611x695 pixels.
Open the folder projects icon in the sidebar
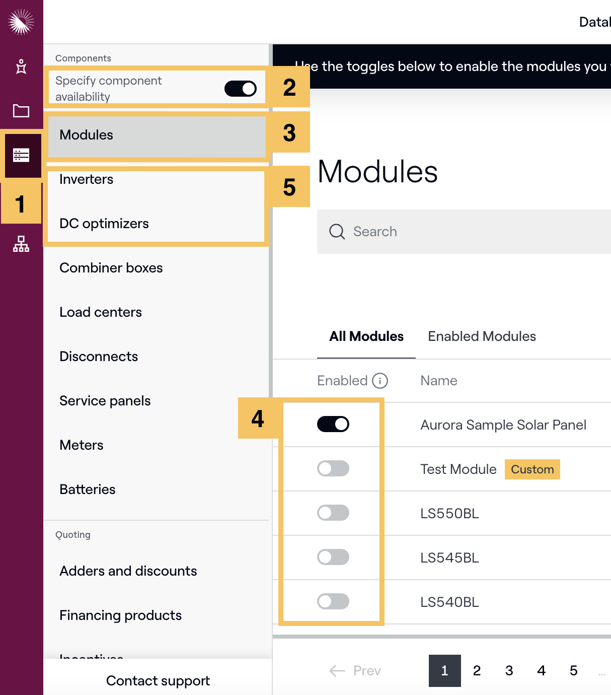(x=21, y=111)
